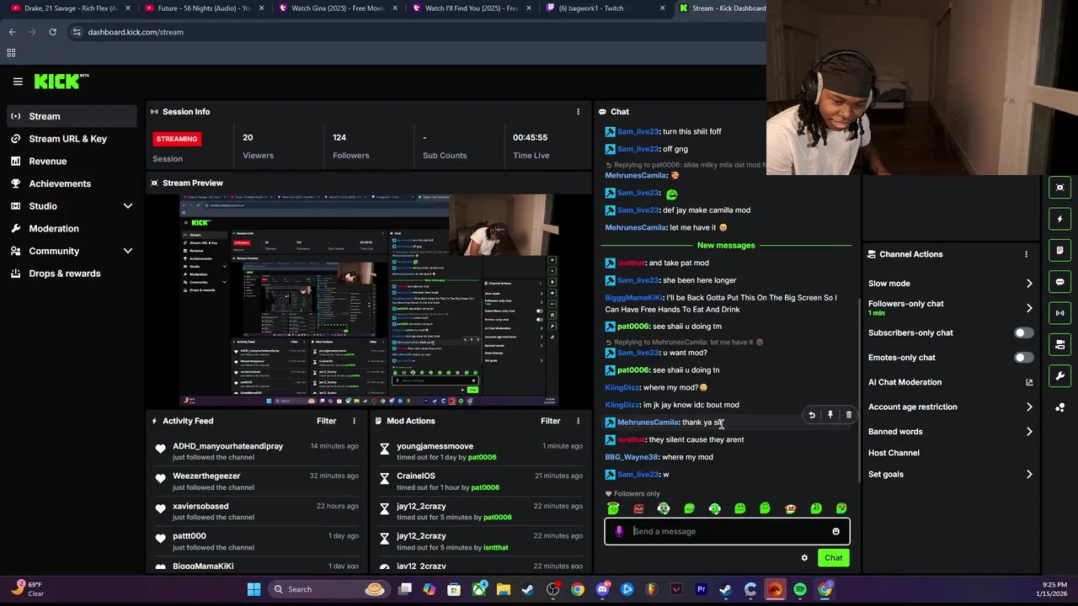
Task: Open the weather widget showing 69°F Clear
Action: (27, 589)
